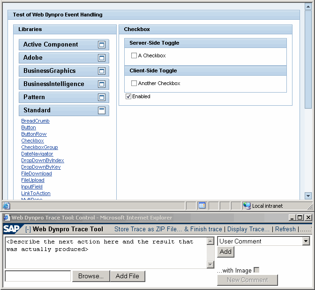Screen dimensions: 315x290
Task: Open the CheckboxGroup link
Action: pyautogui.click(x=39, y=147)
